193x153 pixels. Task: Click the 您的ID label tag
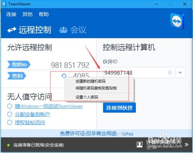pos(19,65)
